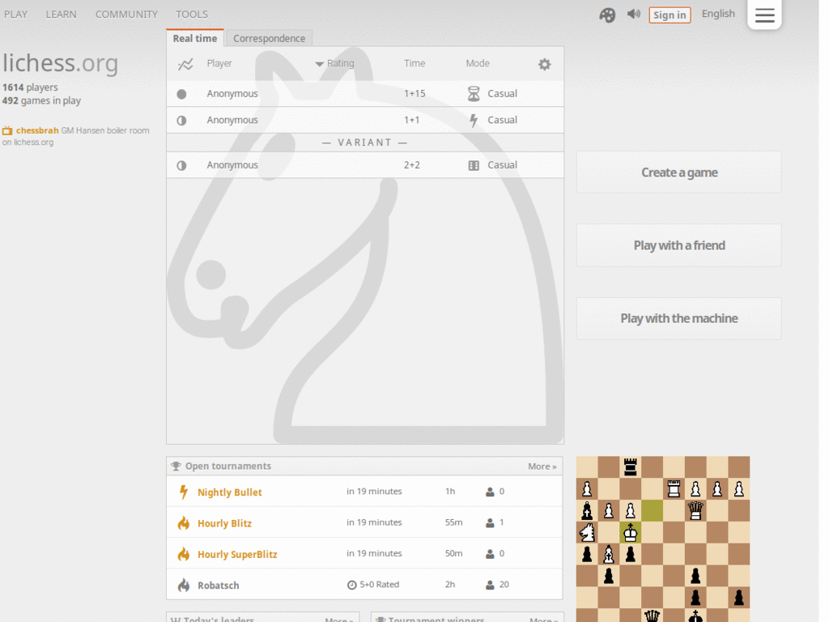Image resolution: width=829 pixels, height=622 pixels.
Task: Click the white king on the mini board
Action: click(630, 533)
